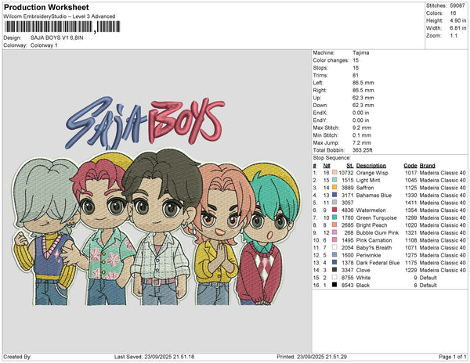Select the 'Up: 62.3 mm' entry
Image resolution: width=470 pixels, height=363 pixels.
[343, 98]
